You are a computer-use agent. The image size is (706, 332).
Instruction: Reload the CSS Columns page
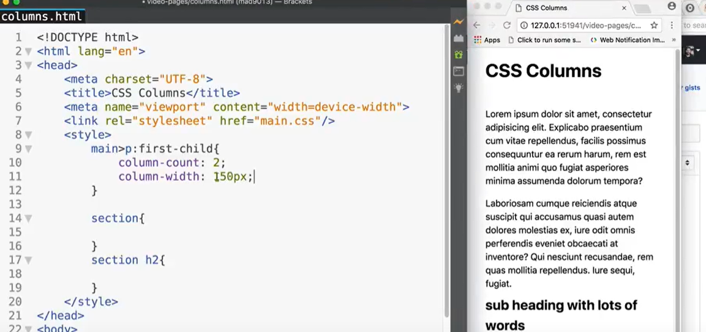(506, 25)
